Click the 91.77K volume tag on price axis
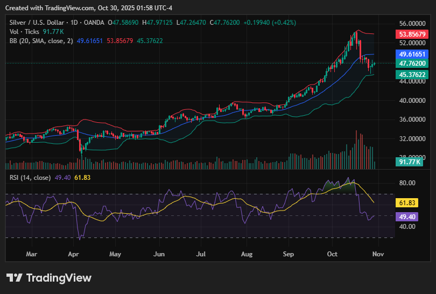 409,162
